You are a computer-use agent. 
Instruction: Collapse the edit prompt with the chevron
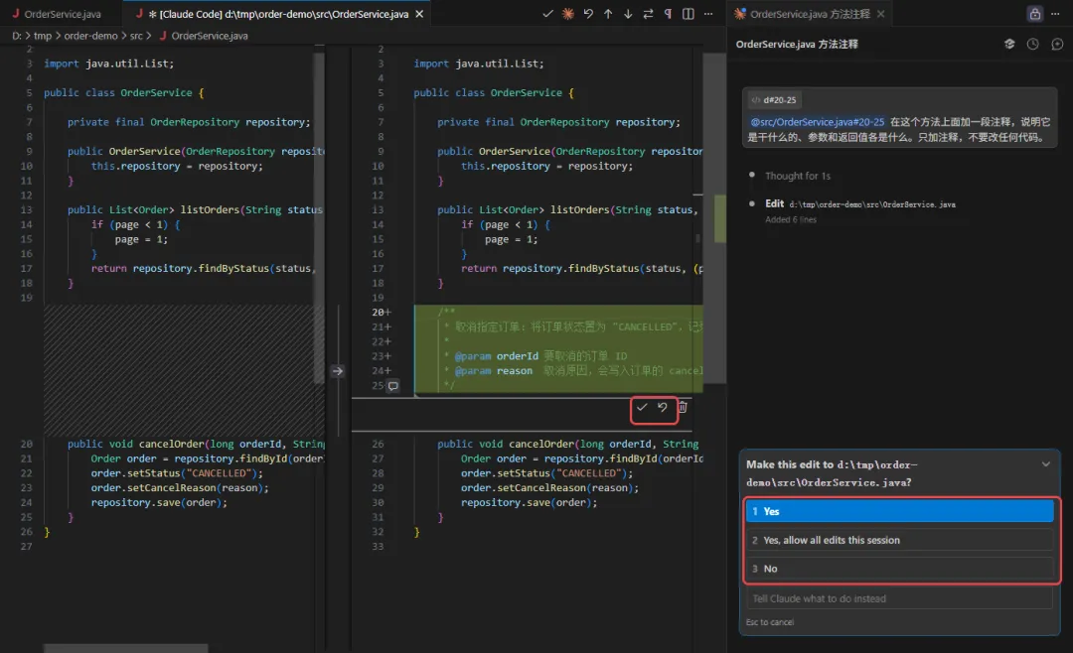pos(1045,464)
